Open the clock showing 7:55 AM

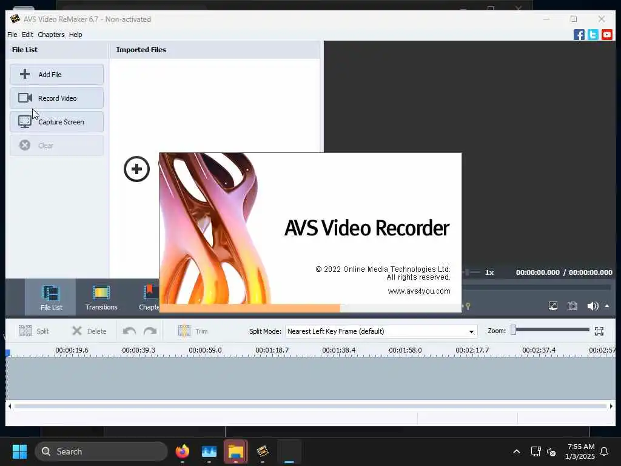click(580, 451)
